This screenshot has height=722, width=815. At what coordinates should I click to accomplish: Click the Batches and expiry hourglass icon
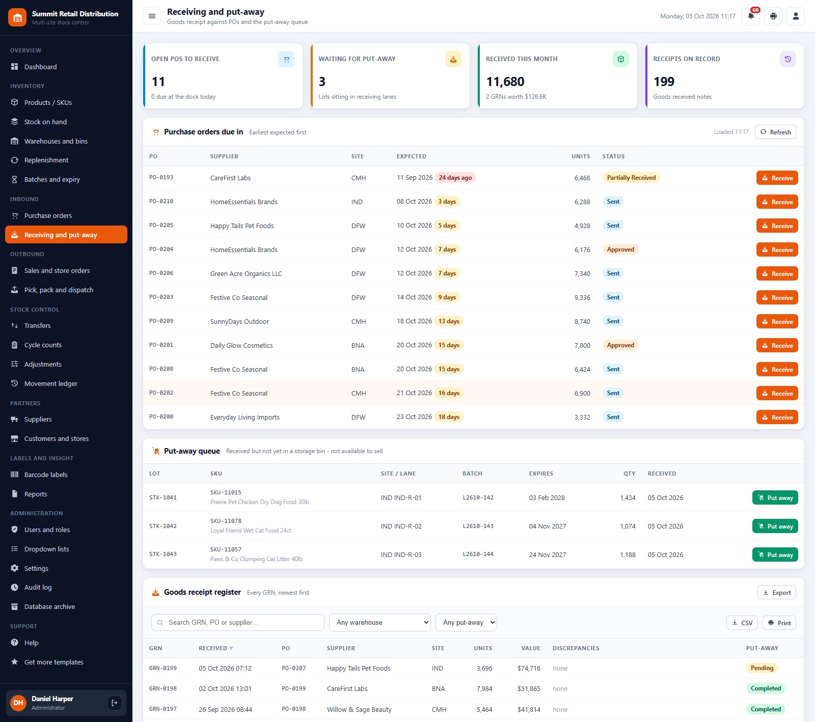pyautogui.click(x=15, y=179)
